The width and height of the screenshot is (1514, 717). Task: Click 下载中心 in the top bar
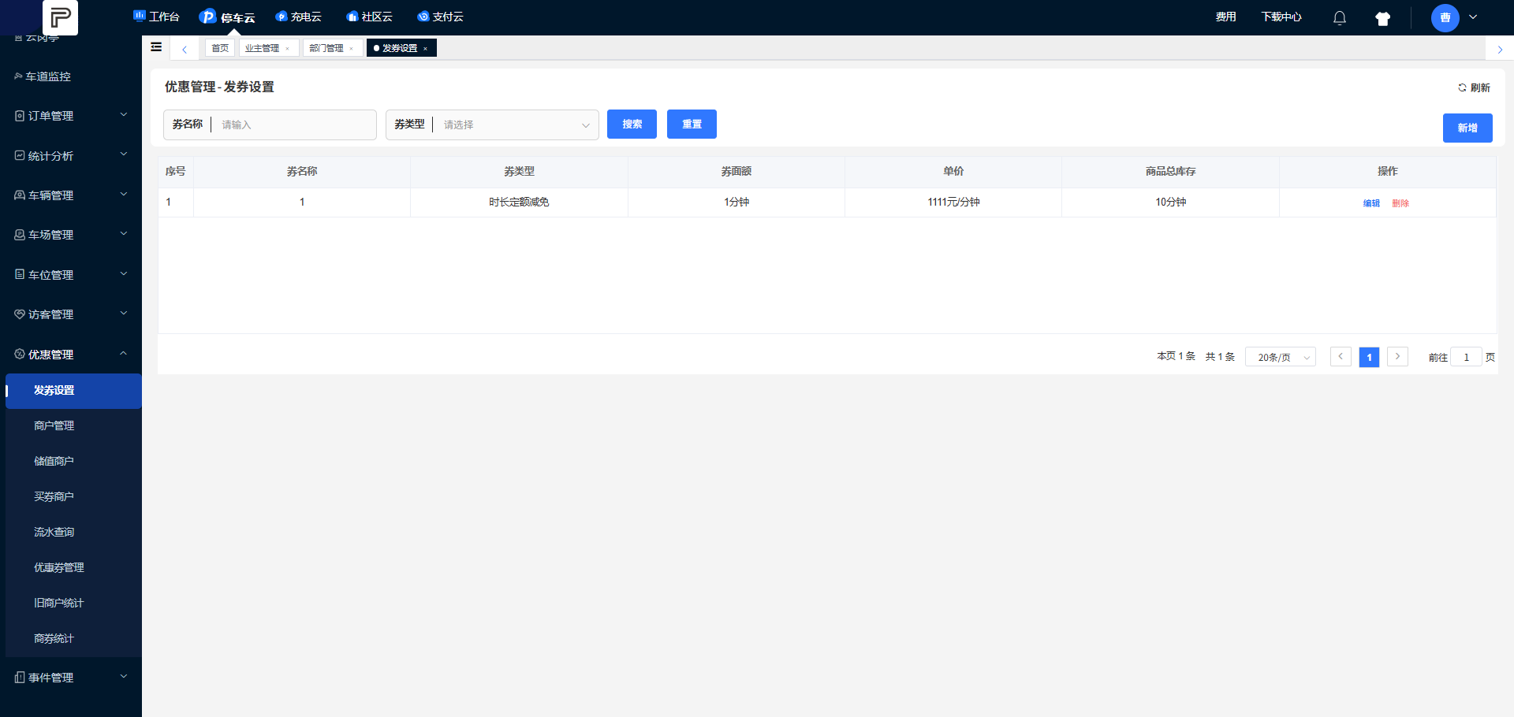tap(1281, 17)
